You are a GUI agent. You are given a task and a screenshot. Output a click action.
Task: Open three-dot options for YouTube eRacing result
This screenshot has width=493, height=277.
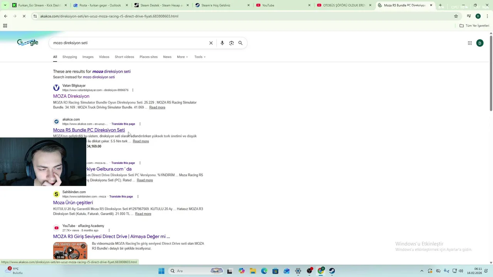click(109, 230)
